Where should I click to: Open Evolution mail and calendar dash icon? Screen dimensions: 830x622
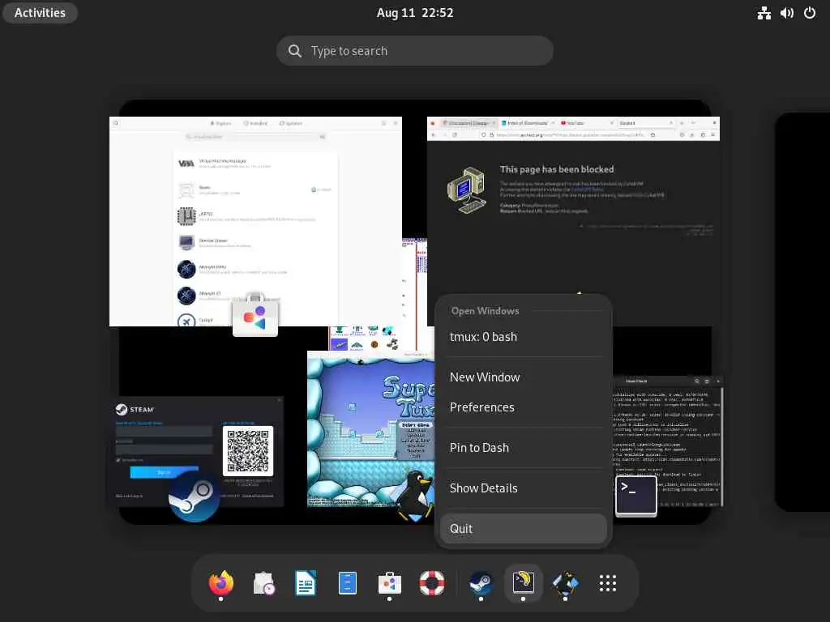263,583
